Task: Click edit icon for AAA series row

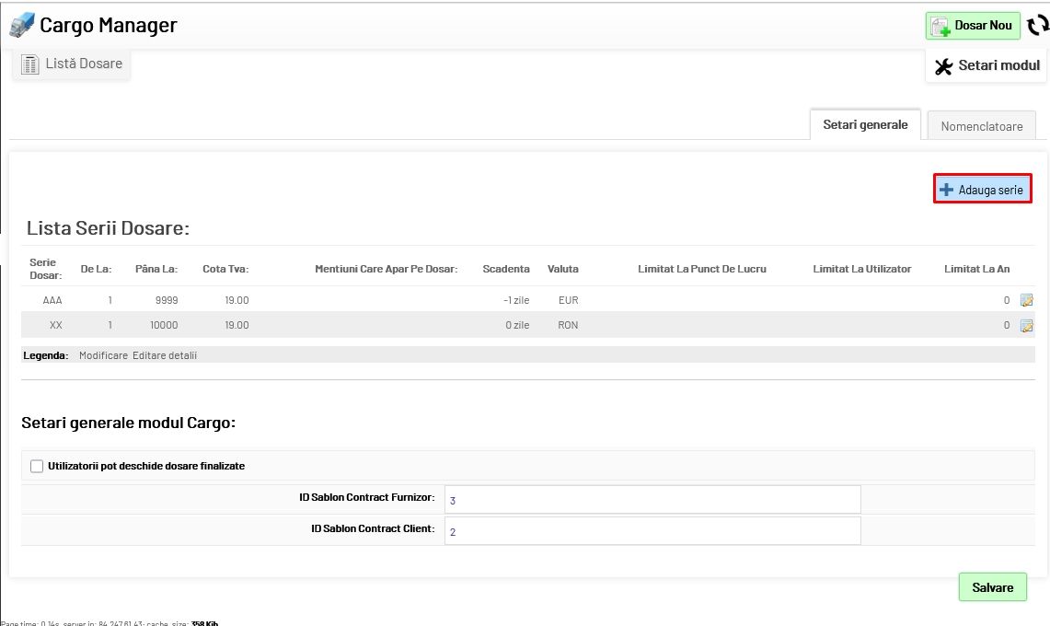Action: click(x=1027, y=300)
